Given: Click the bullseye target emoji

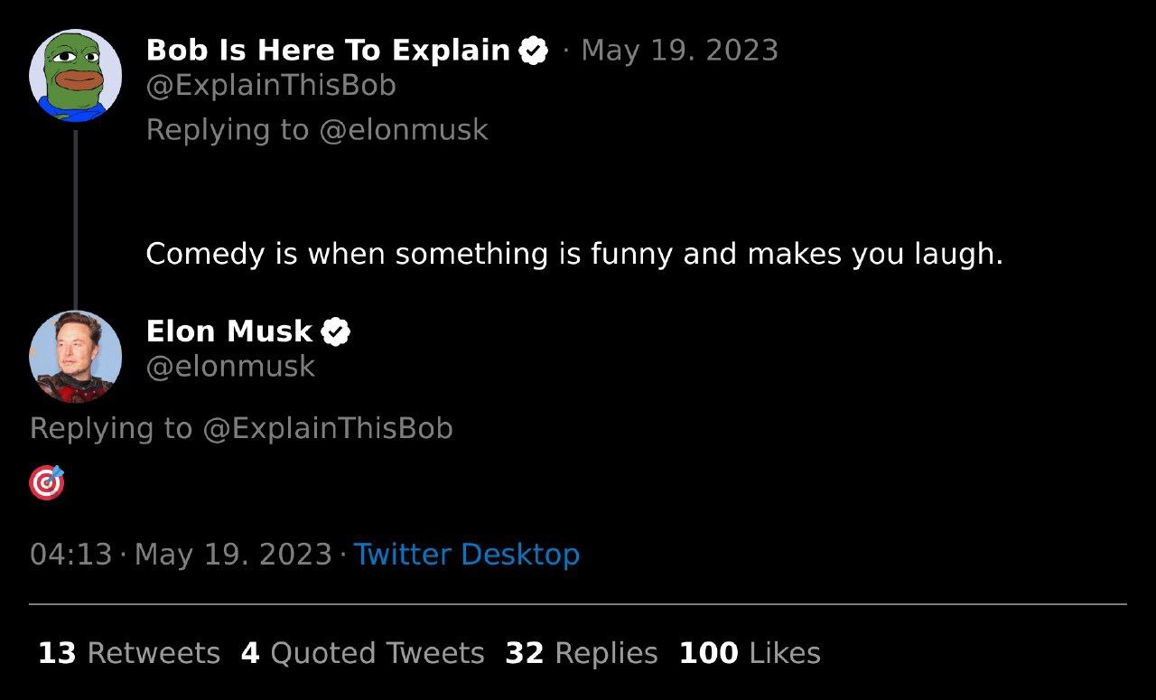Looking at the screenshot, I should tap(47, 483).
